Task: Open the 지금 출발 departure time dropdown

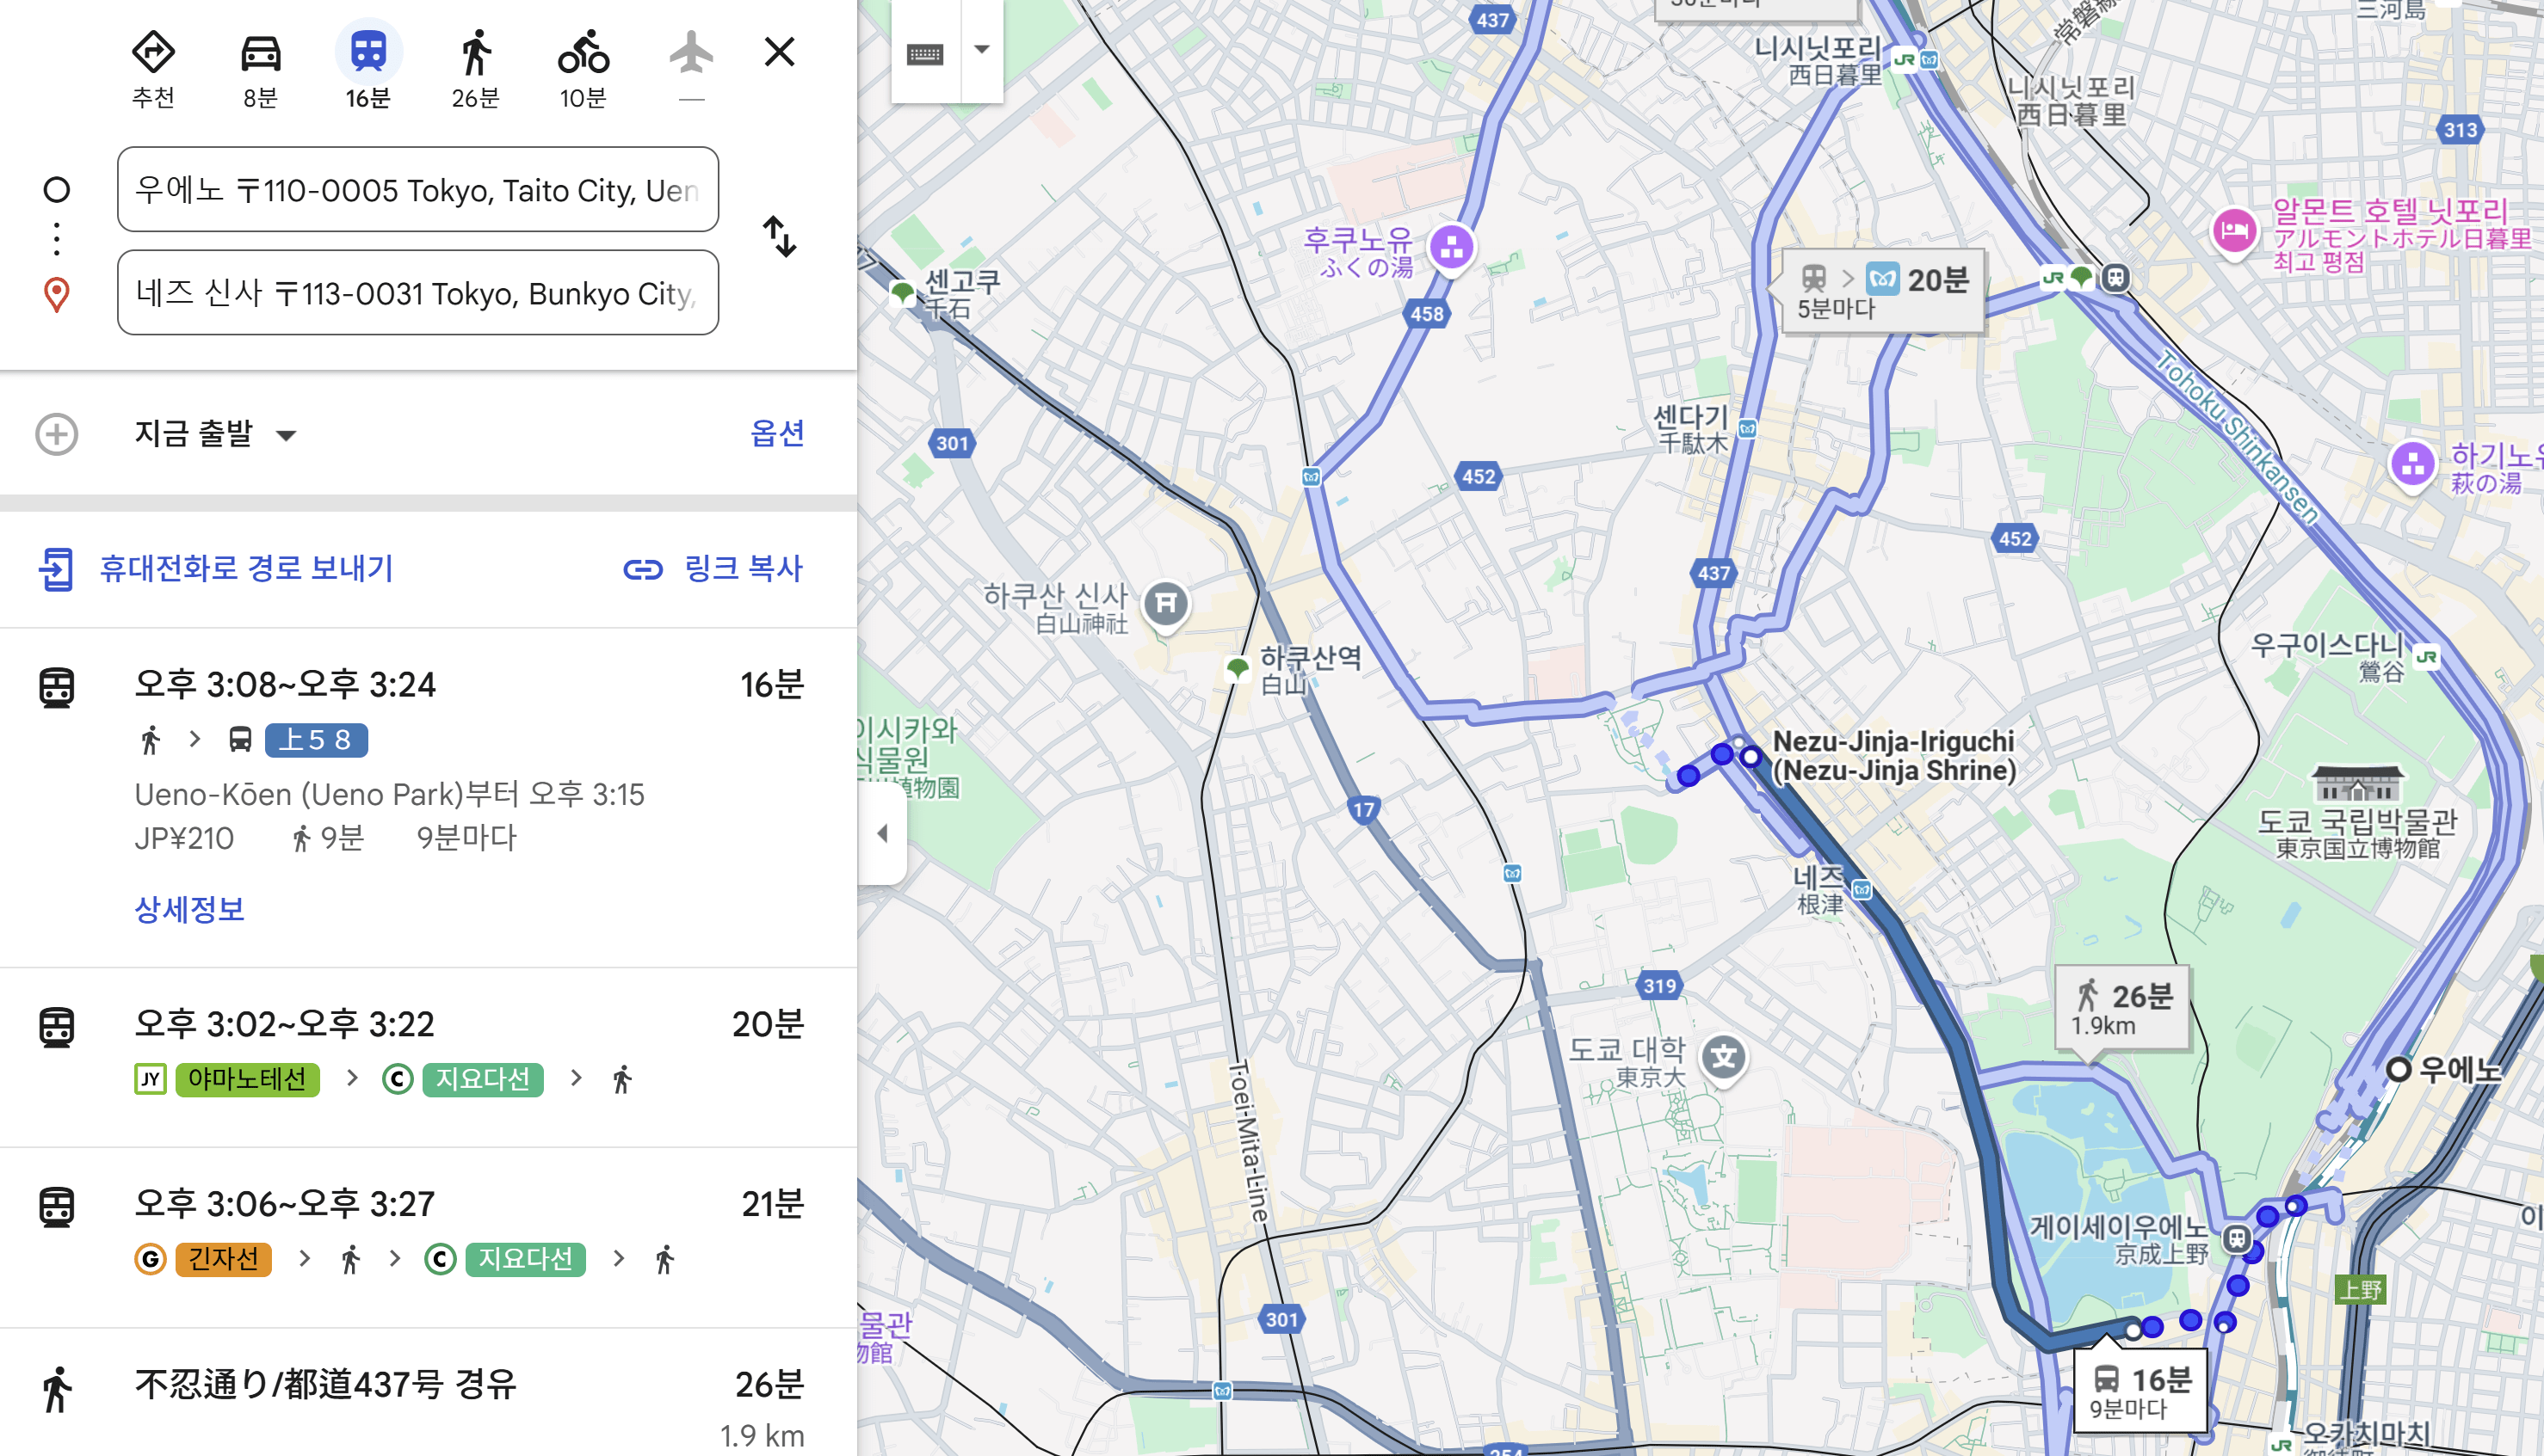Action: pyautogui.click(x=215, y=434)
